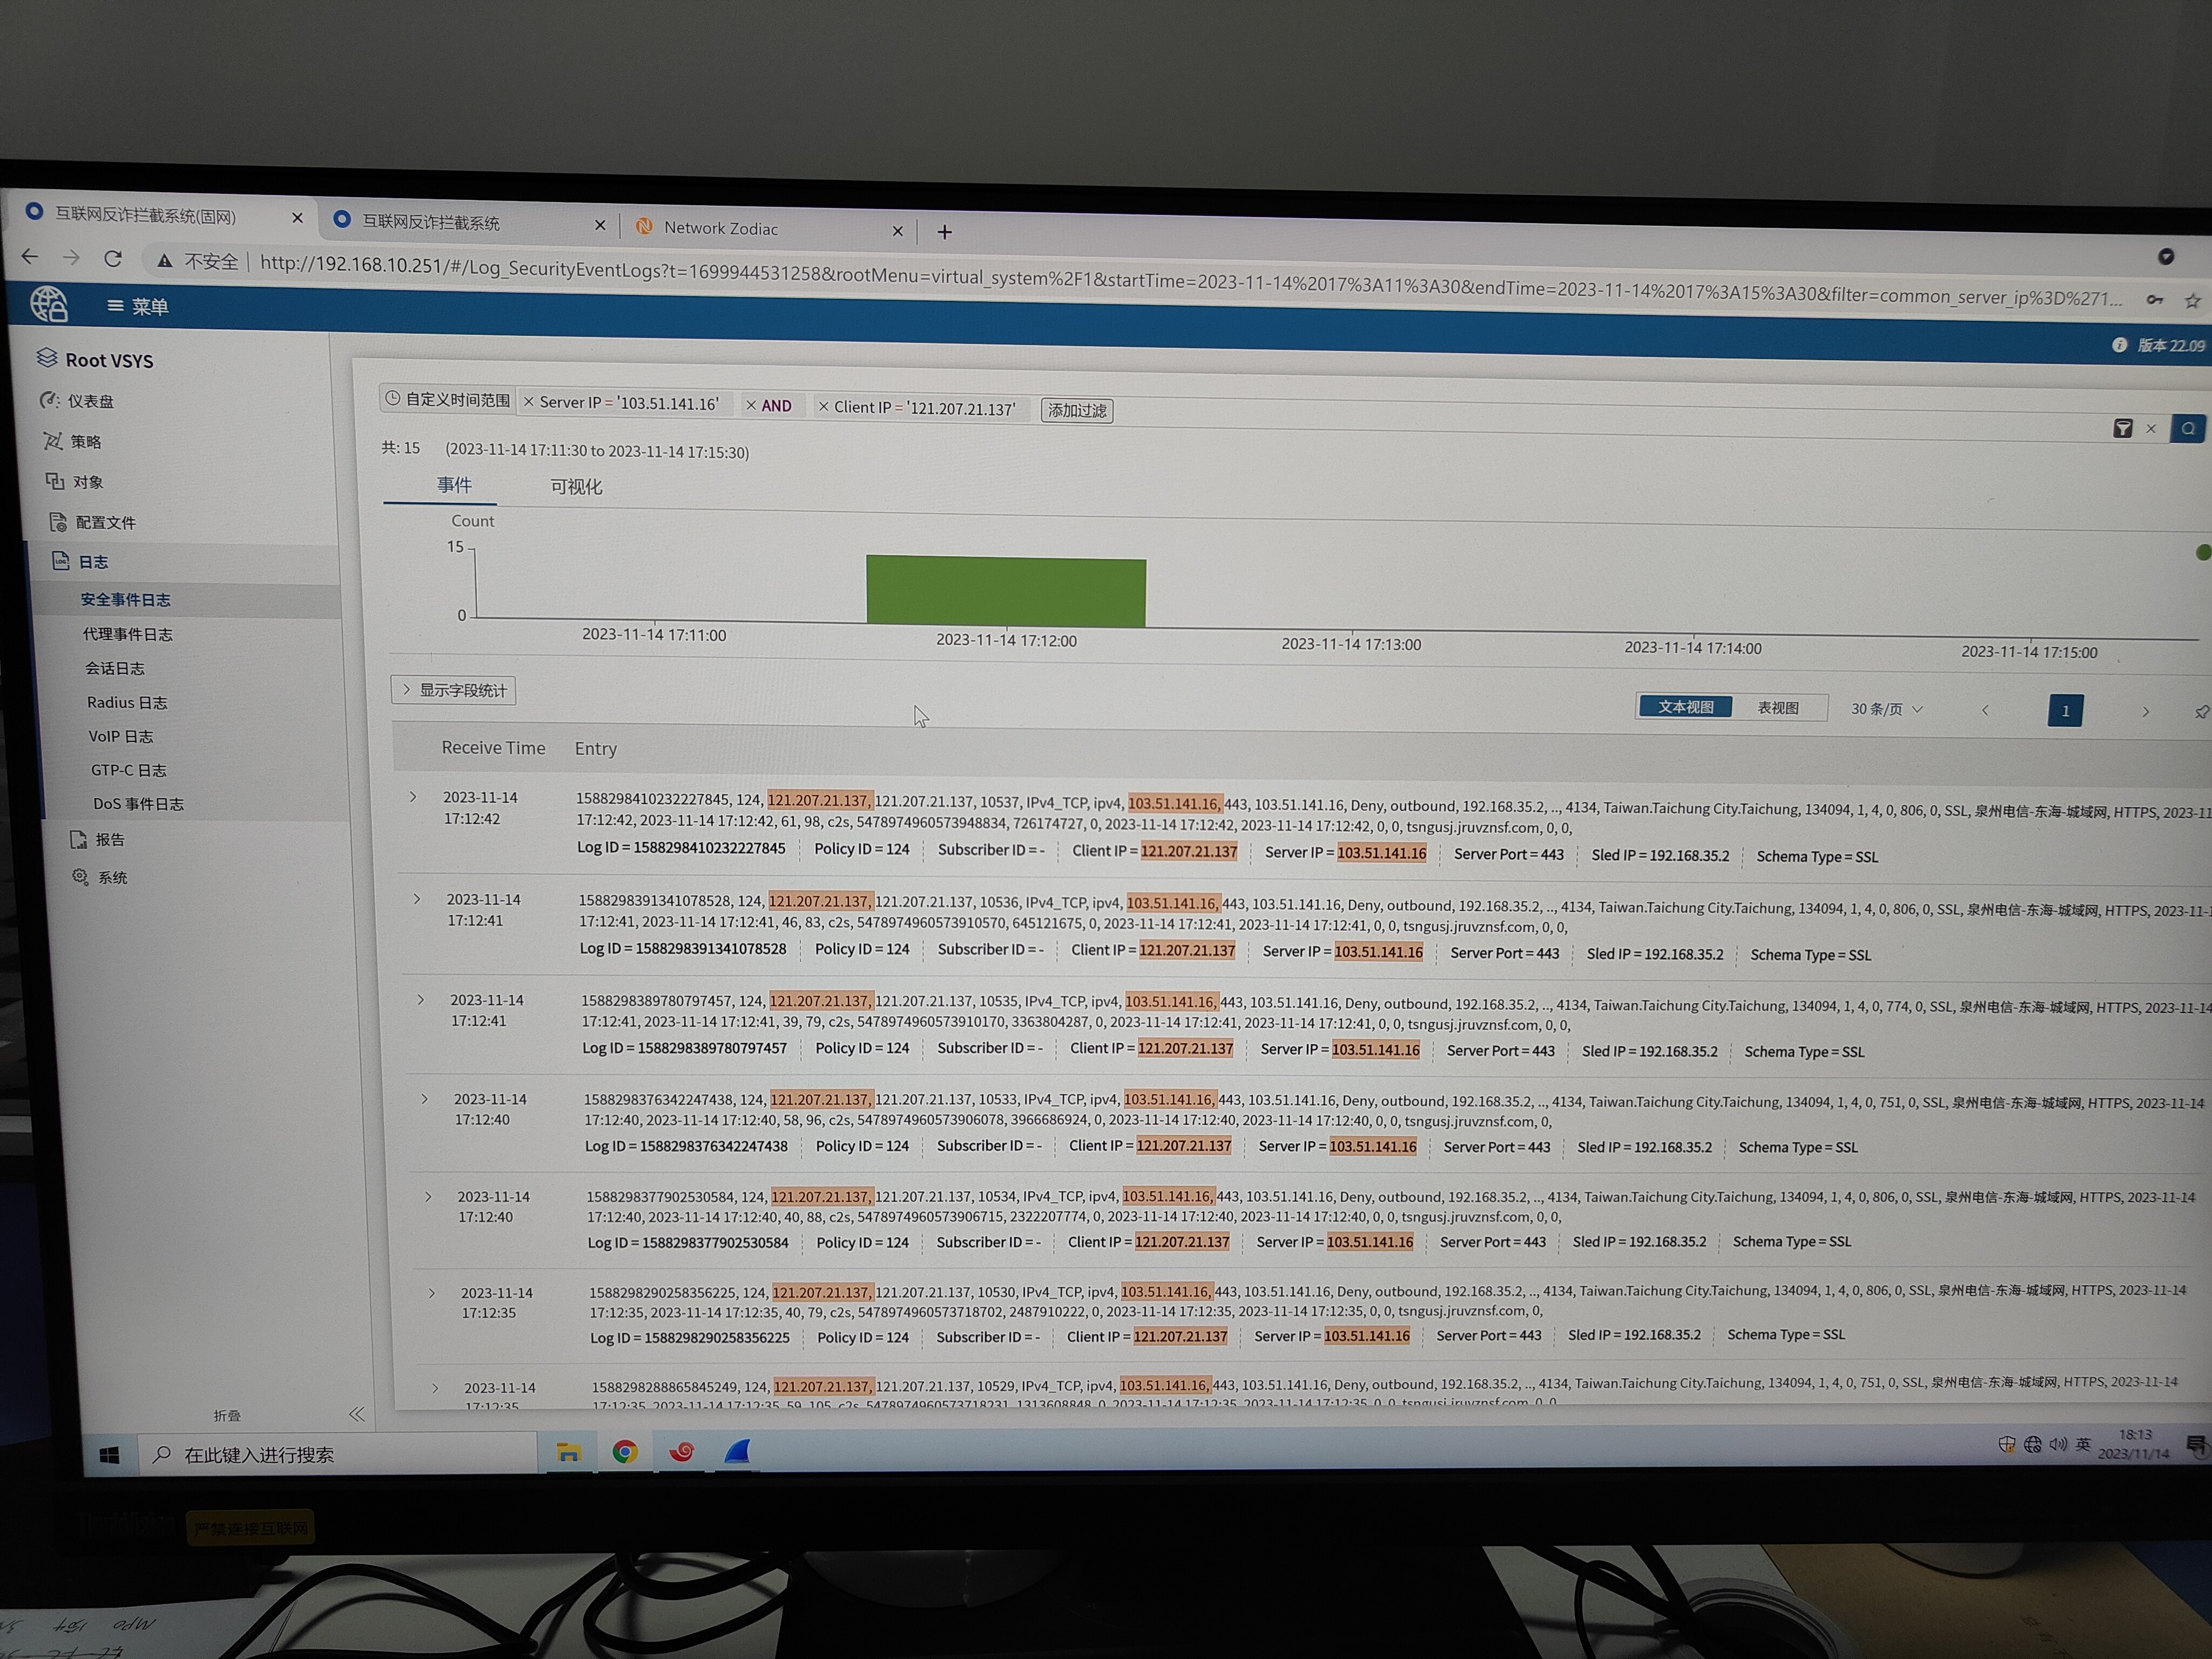
Task: Click the 添加过滤 add filter button
Action: tap(1076, 410)
